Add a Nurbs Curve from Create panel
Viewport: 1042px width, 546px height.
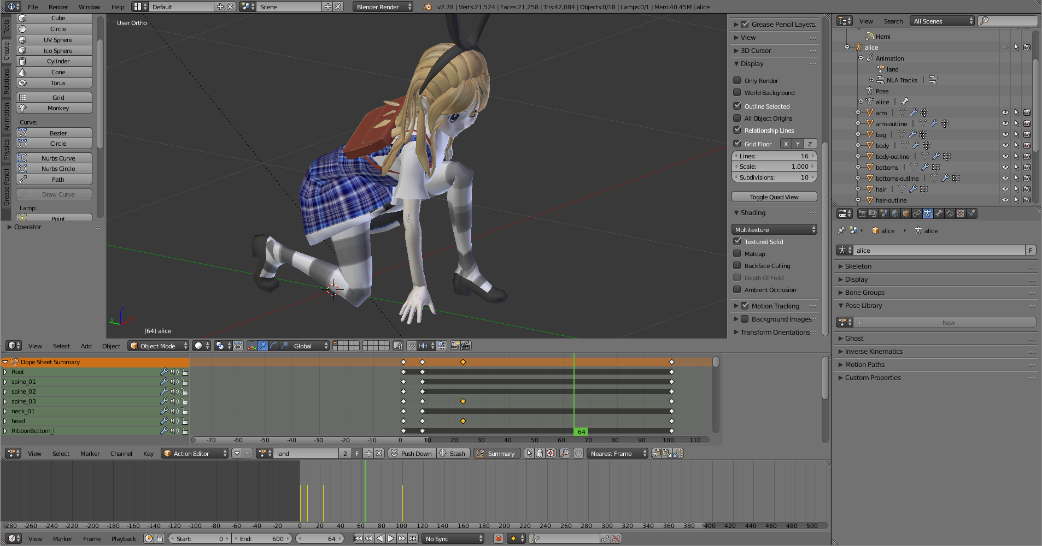pos(54,158)
